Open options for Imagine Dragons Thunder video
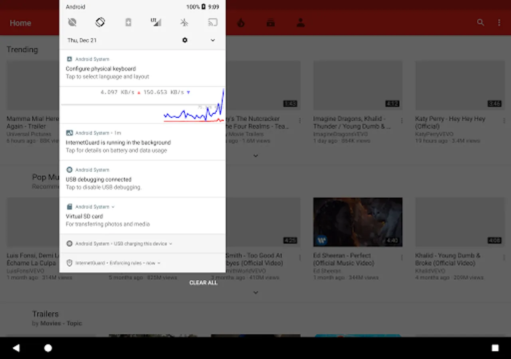 pyautogui.click(x=402, y=120)
